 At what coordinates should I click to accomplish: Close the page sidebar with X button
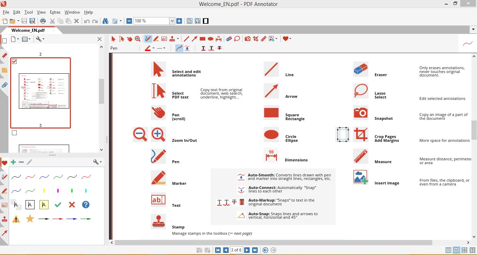point(100,39)
